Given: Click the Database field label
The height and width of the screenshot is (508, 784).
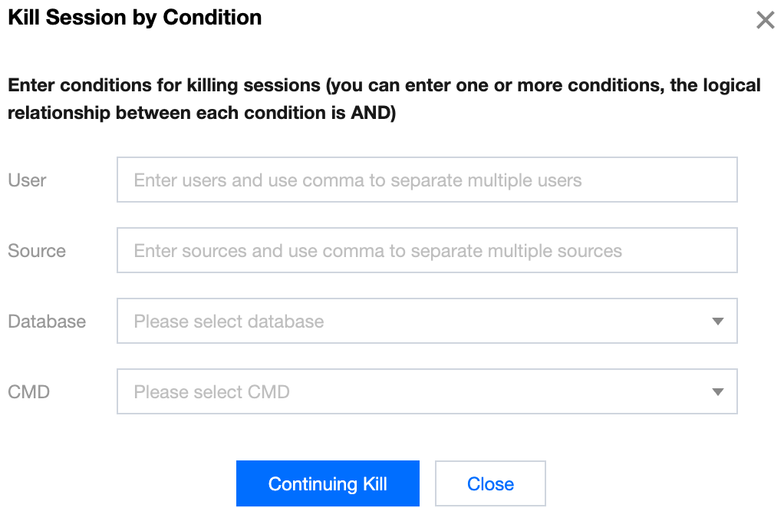Looking at the screenshot, I should point(47,322).
